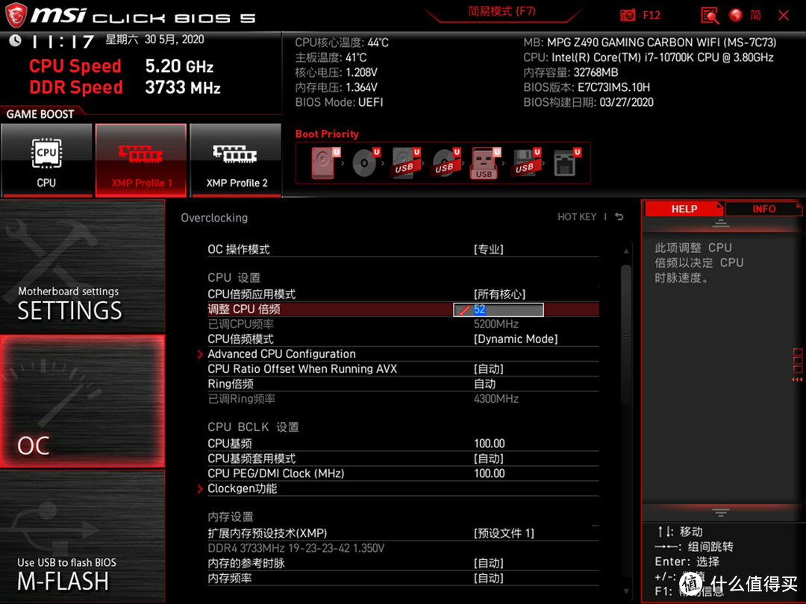Select network boot device icon

pos(566,163)
